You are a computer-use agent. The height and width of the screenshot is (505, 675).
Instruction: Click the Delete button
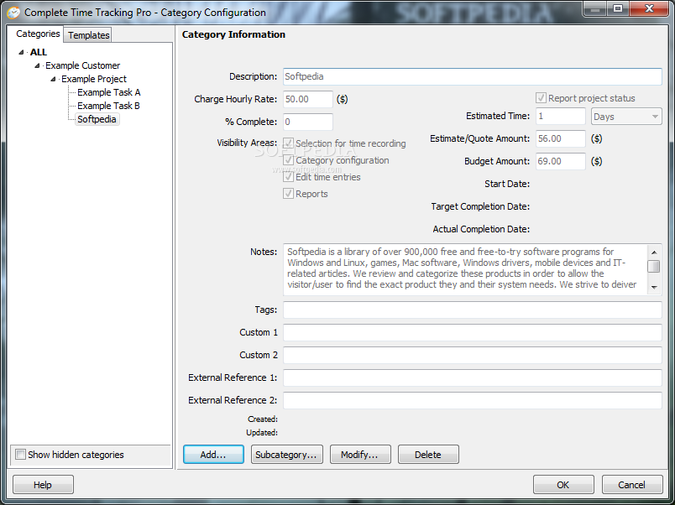pyautogui.click(x=428, y=454)
